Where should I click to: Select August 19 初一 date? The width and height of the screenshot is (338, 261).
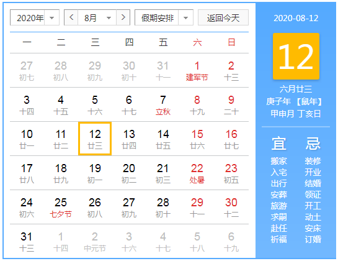point(95,173)
